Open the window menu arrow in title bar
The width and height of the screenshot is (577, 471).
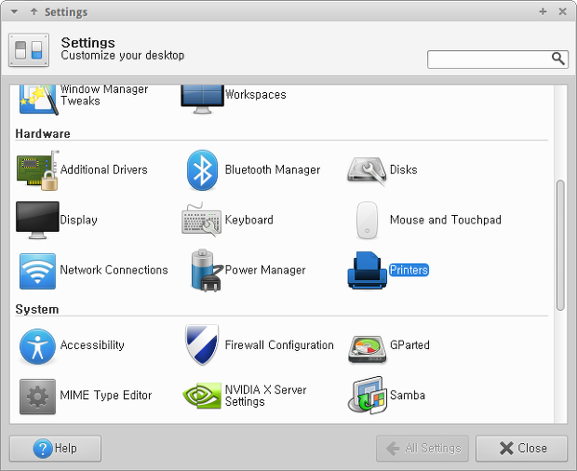(x=14, y=12)
